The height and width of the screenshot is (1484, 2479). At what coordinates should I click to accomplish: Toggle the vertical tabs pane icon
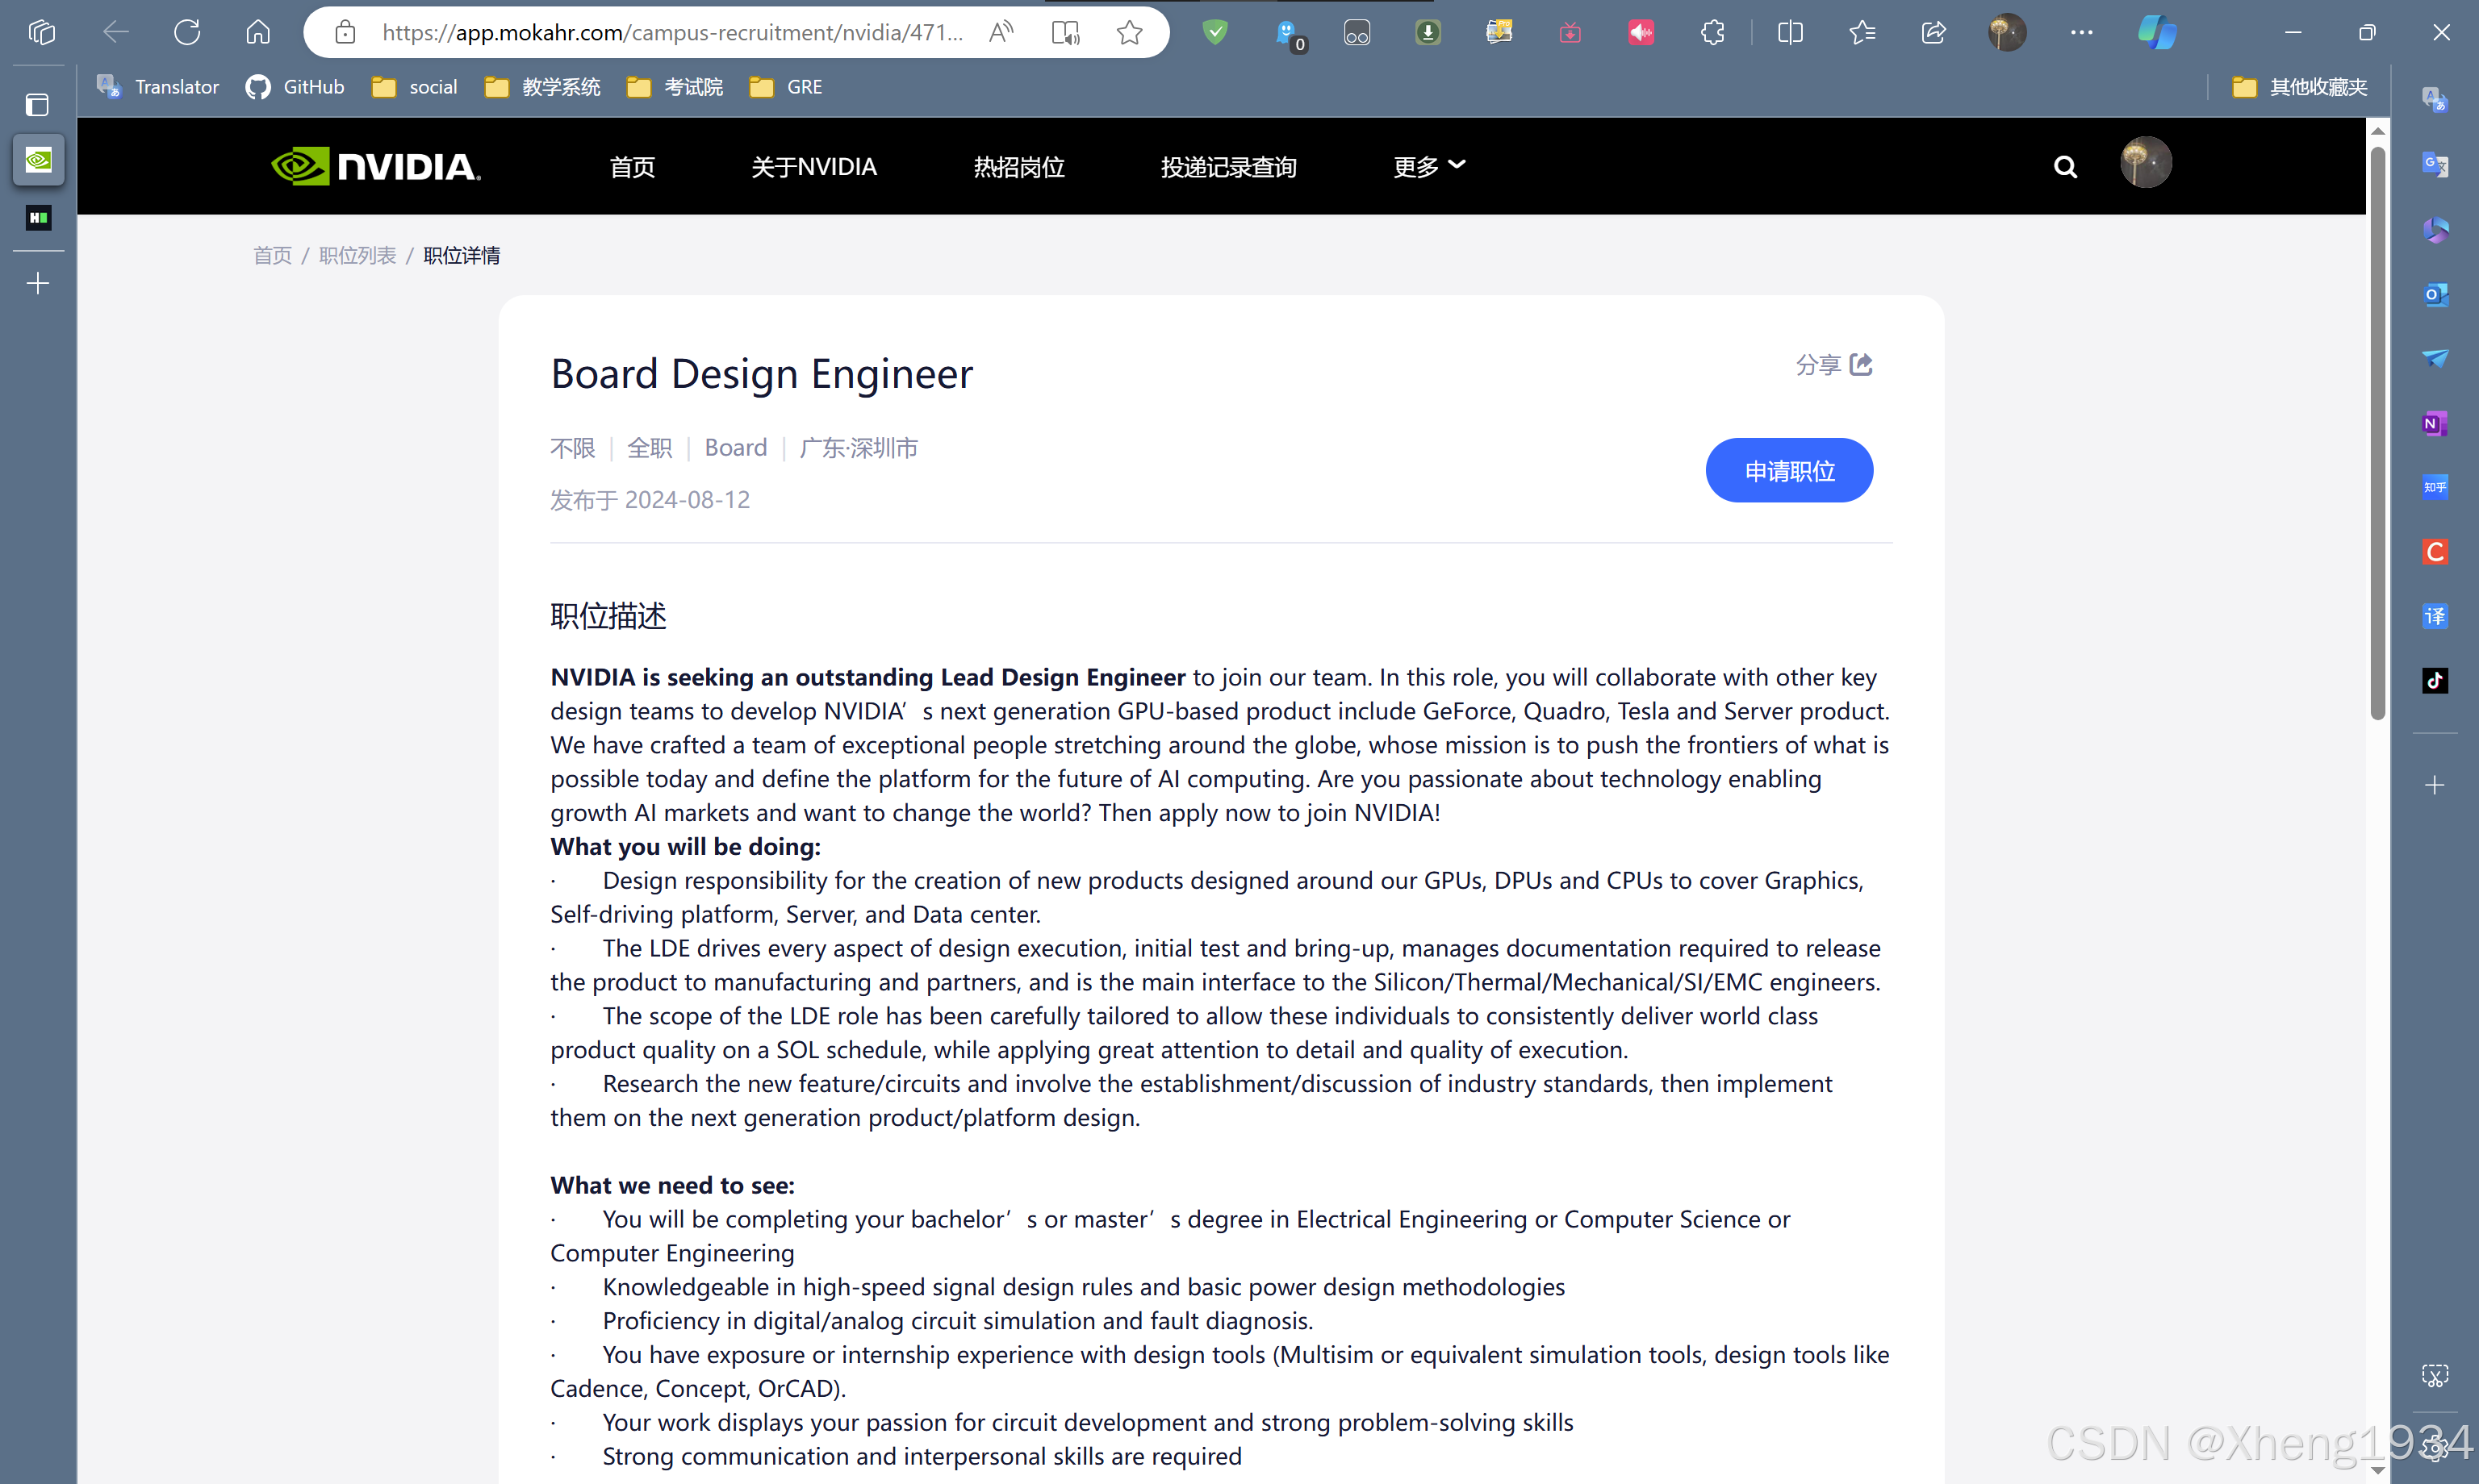(38, 104)
